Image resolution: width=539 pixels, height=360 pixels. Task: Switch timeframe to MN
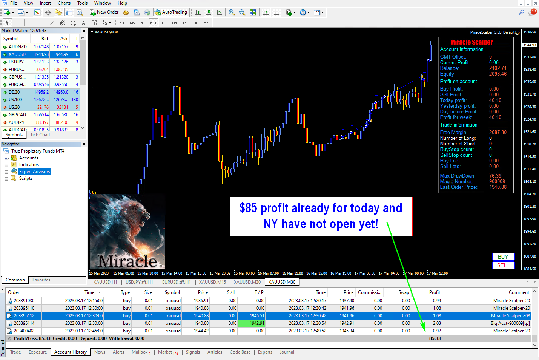[x=206, y=23]
